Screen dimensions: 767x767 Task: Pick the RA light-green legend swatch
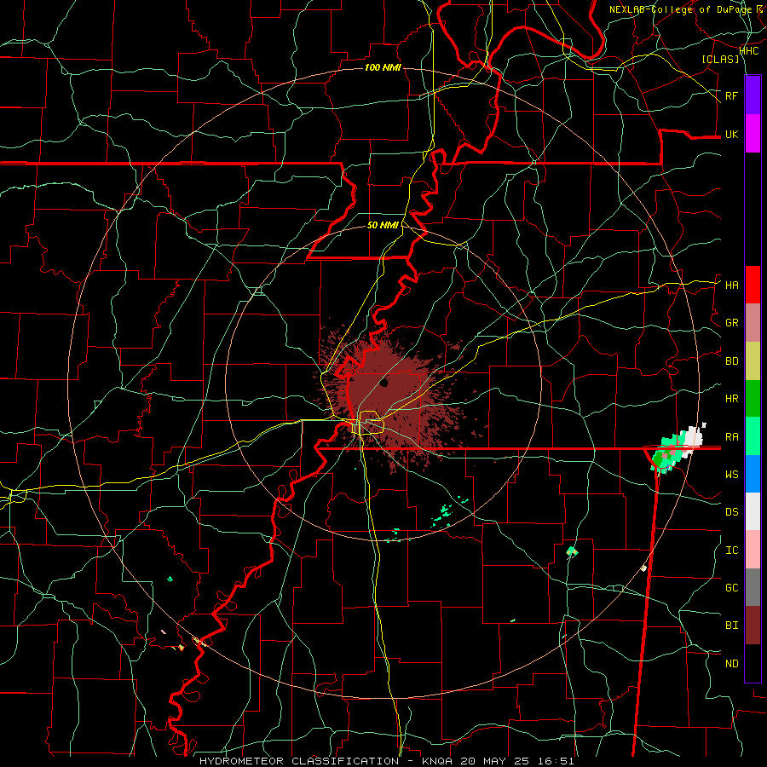pos(753,435)
